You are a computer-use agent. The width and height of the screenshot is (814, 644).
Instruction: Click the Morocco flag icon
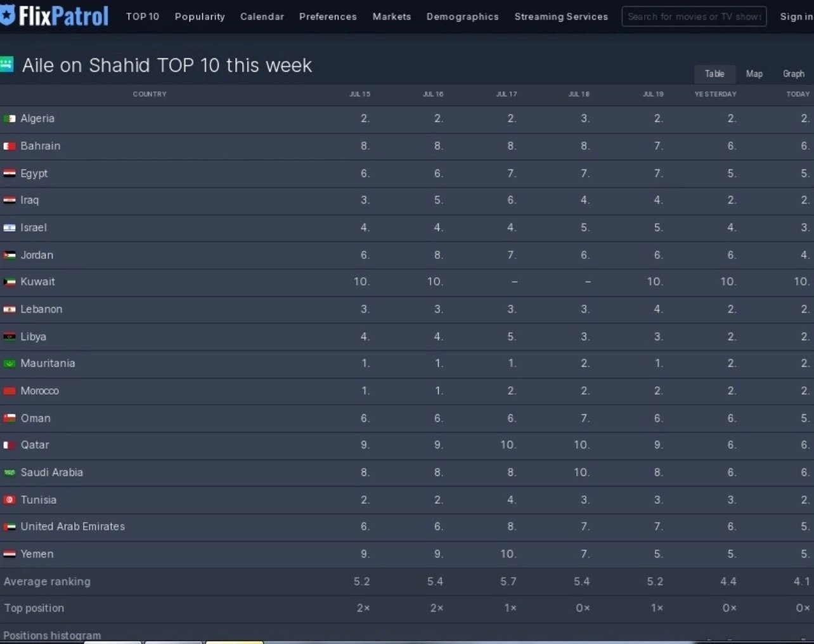point(10,391)
